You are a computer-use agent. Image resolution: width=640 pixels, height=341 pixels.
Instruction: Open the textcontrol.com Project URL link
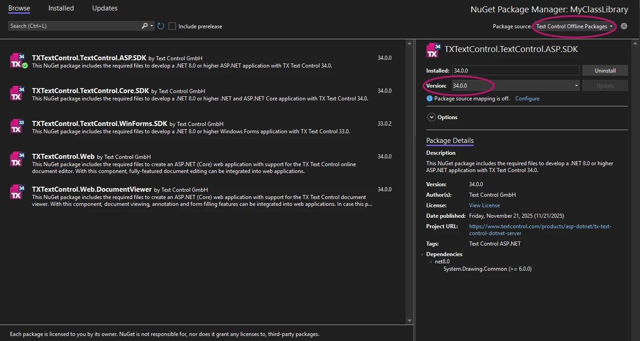[x=540, y=230]
